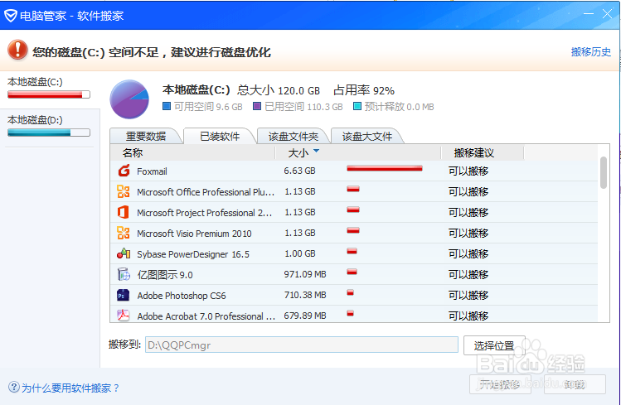Click Microsoft Project Professional 2... row name
The width and height of the screenshot is (621, 405).
[204, 213]
